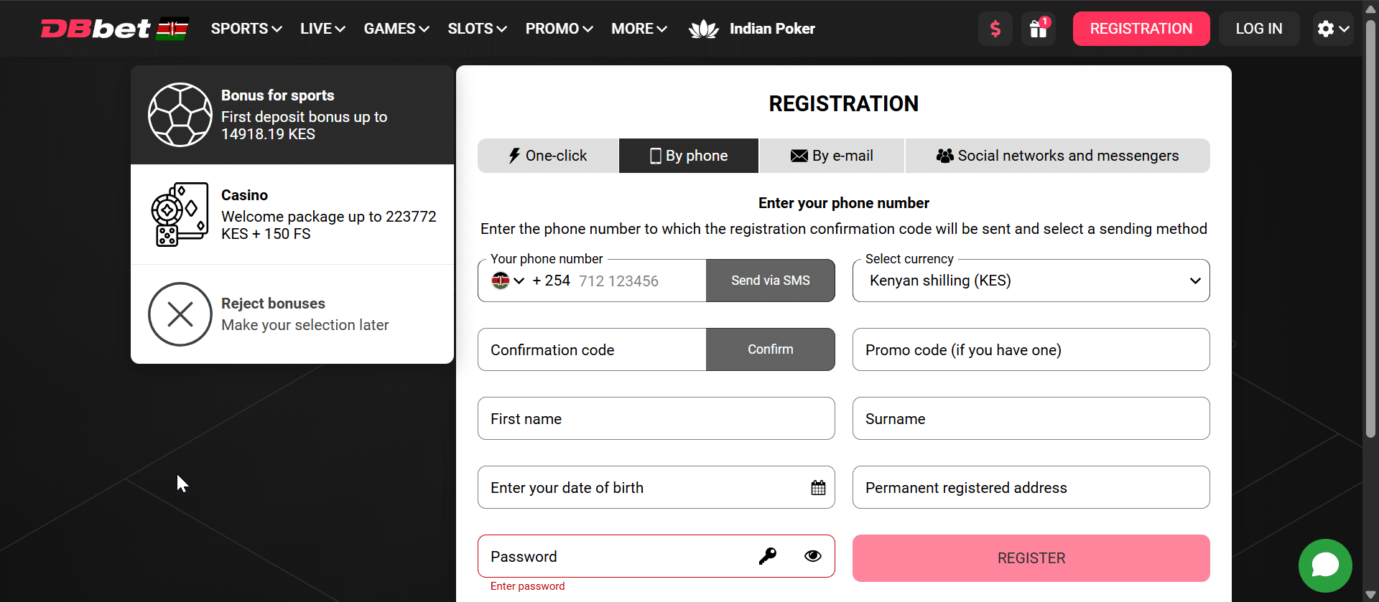Screen dimensions: 1379x602
Task: Click the password generator key icon
Action: point(767,556)
